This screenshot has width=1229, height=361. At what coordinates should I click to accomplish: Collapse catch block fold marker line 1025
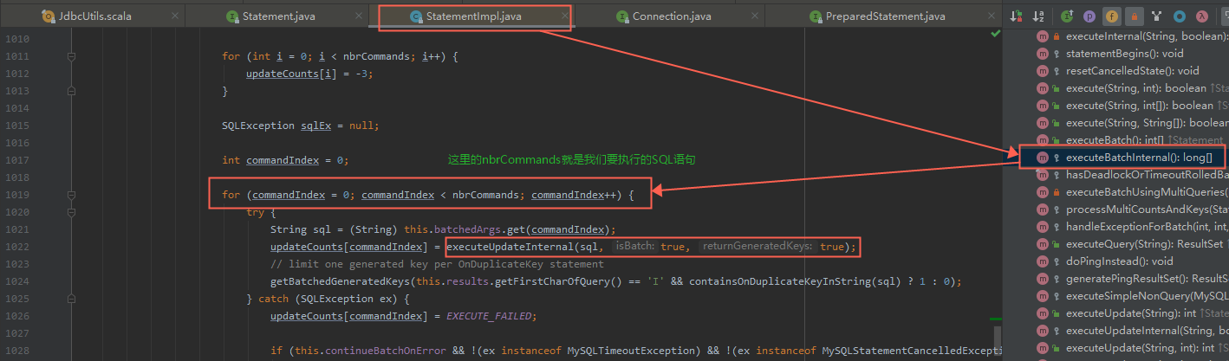tap(72, 299)
